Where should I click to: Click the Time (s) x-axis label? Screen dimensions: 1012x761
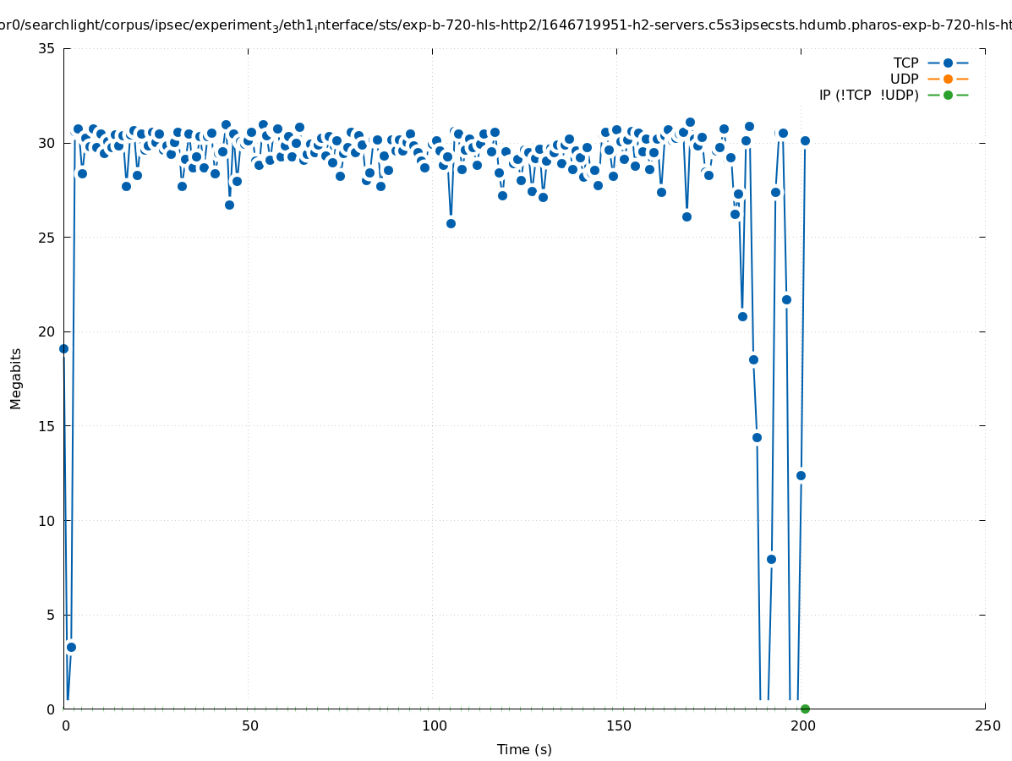coord(524,749)
